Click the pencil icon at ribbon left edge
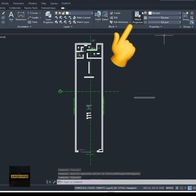This screenshot has height=196, width=196. [3, 13]
